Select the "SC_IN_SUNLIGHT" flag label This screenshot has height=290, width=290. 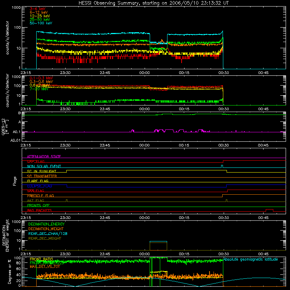(42, 171)
